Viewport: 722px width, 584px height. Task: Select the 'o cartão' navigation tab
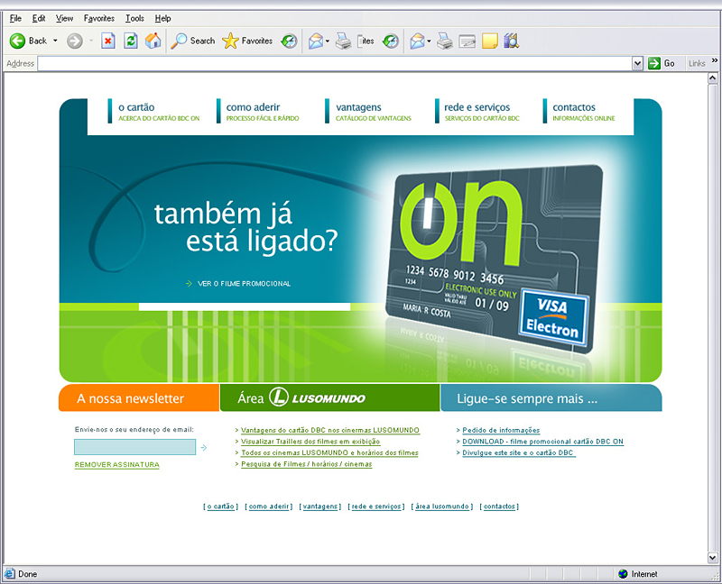(154, 111)
